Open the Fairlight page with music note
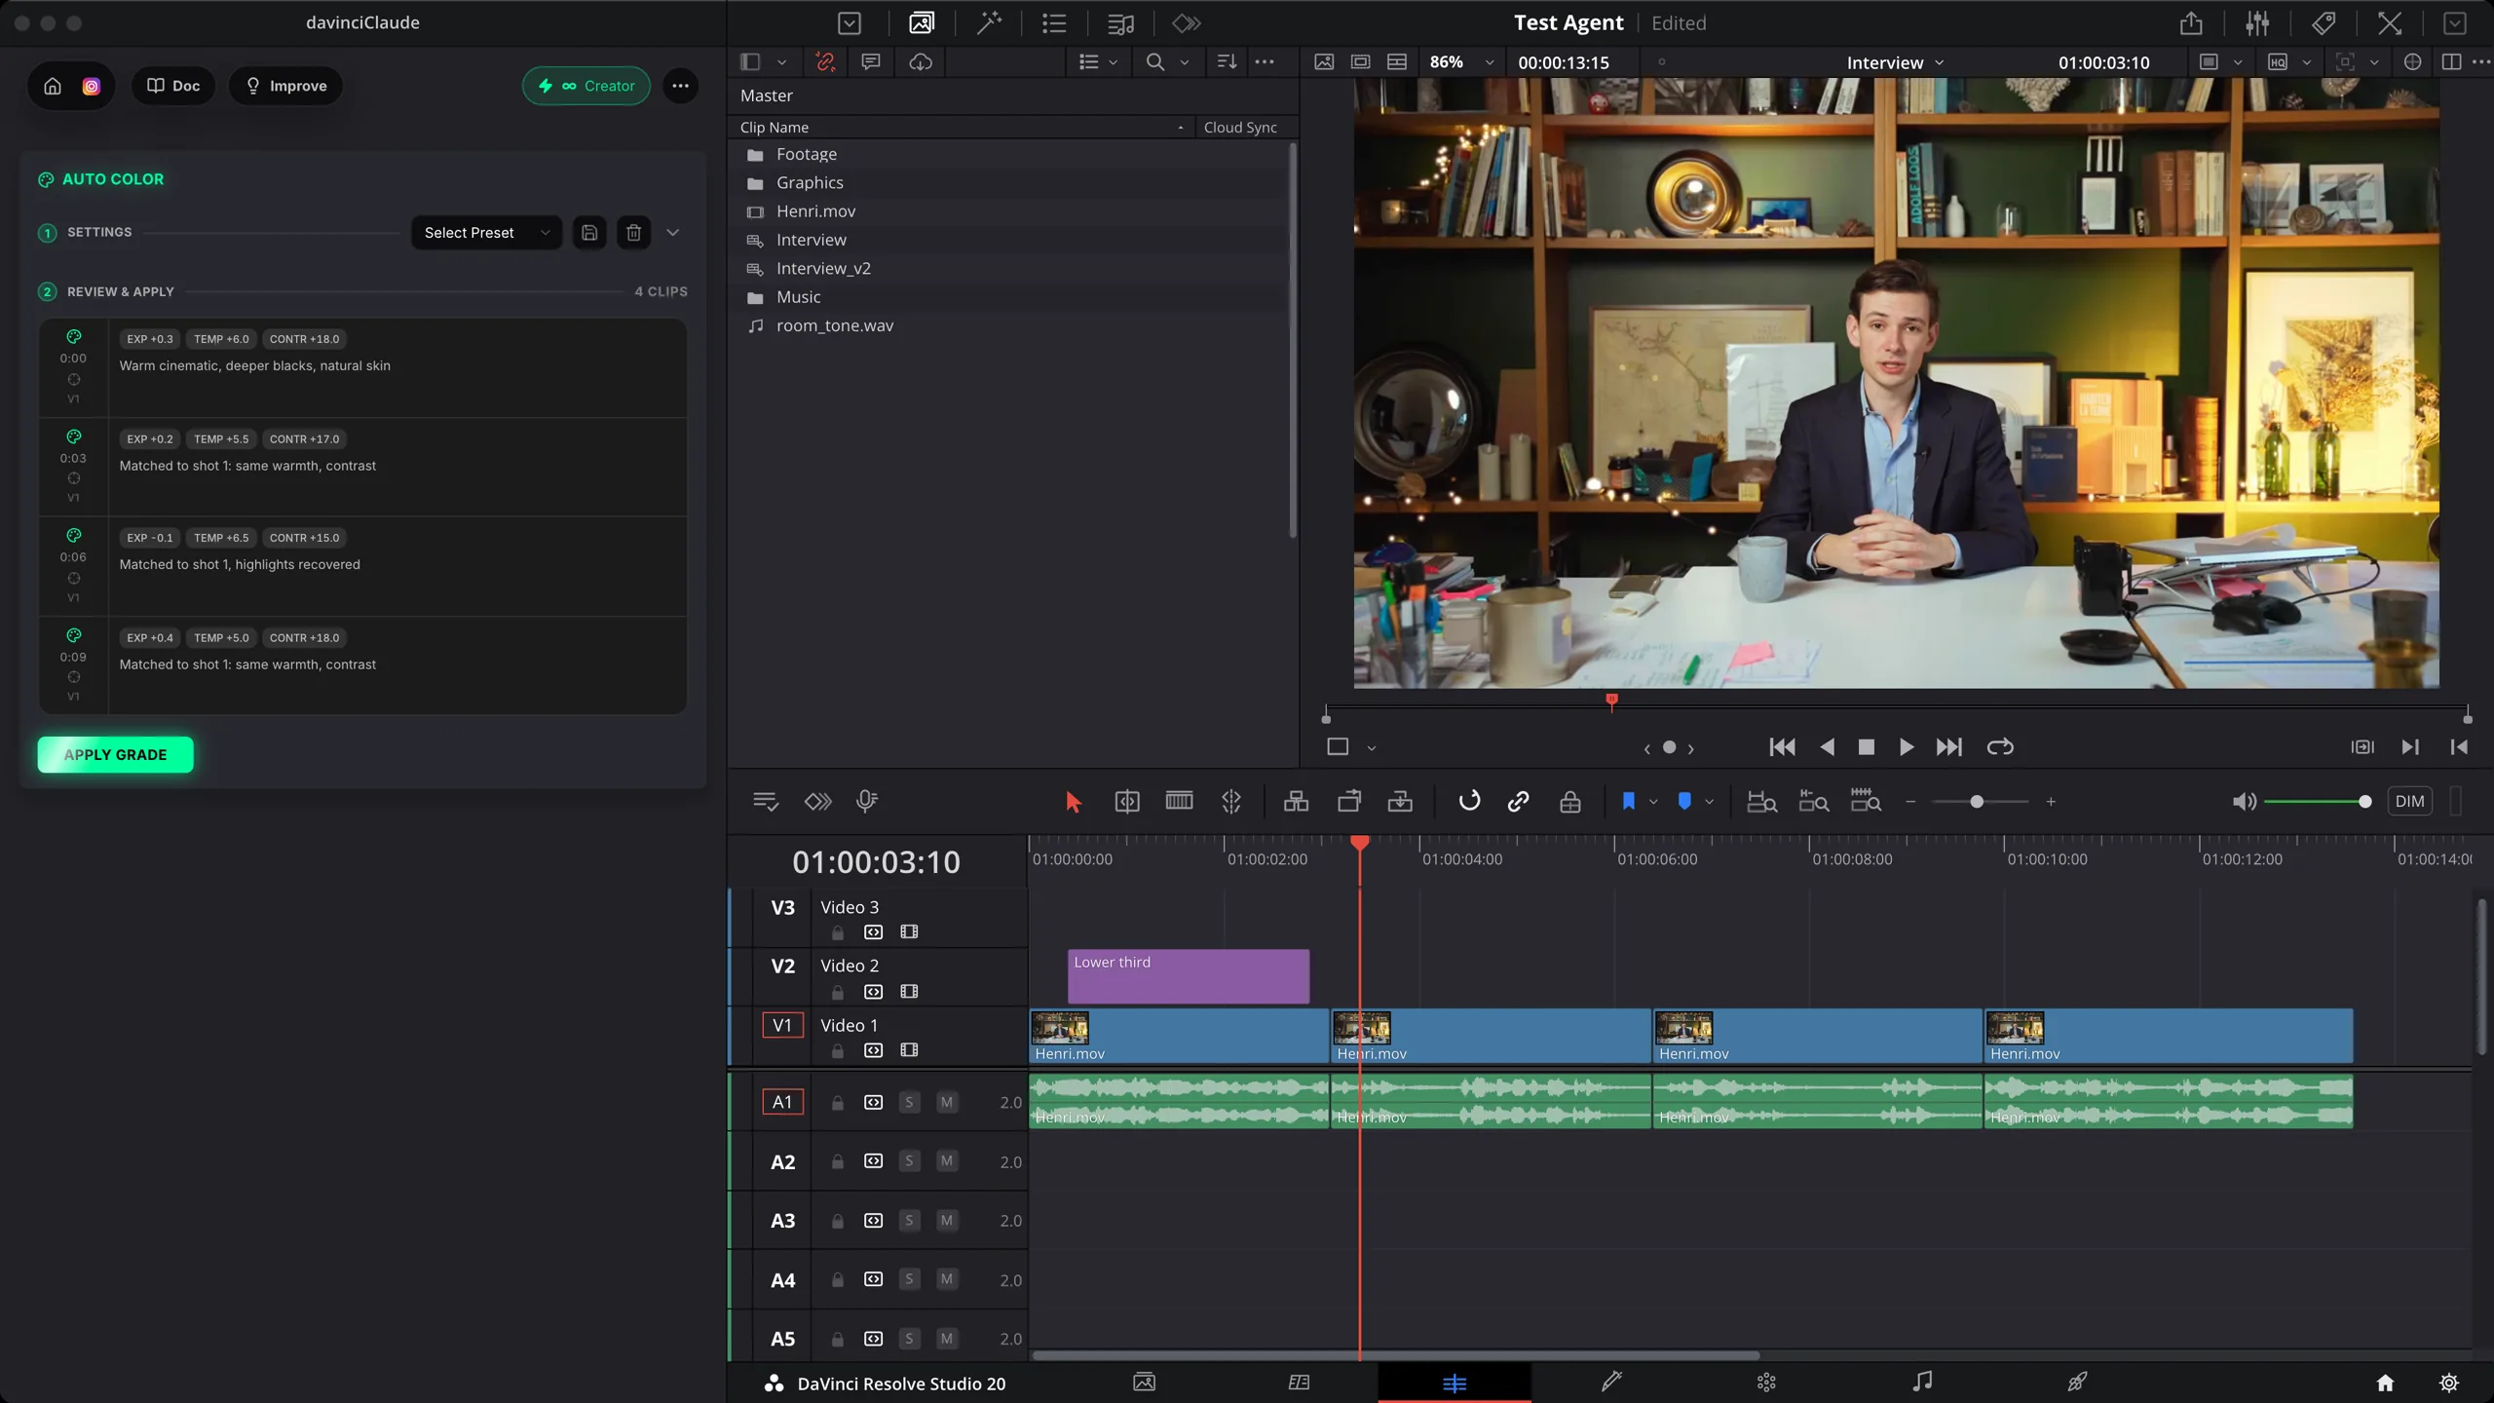The image size is (2494, 1403). click(1921, 1383)
